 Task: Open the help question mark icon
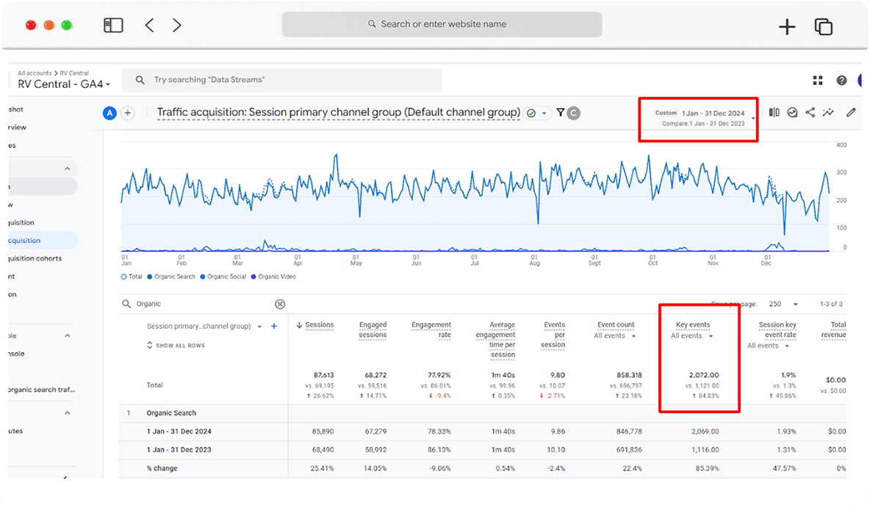[x=841, y=81]
